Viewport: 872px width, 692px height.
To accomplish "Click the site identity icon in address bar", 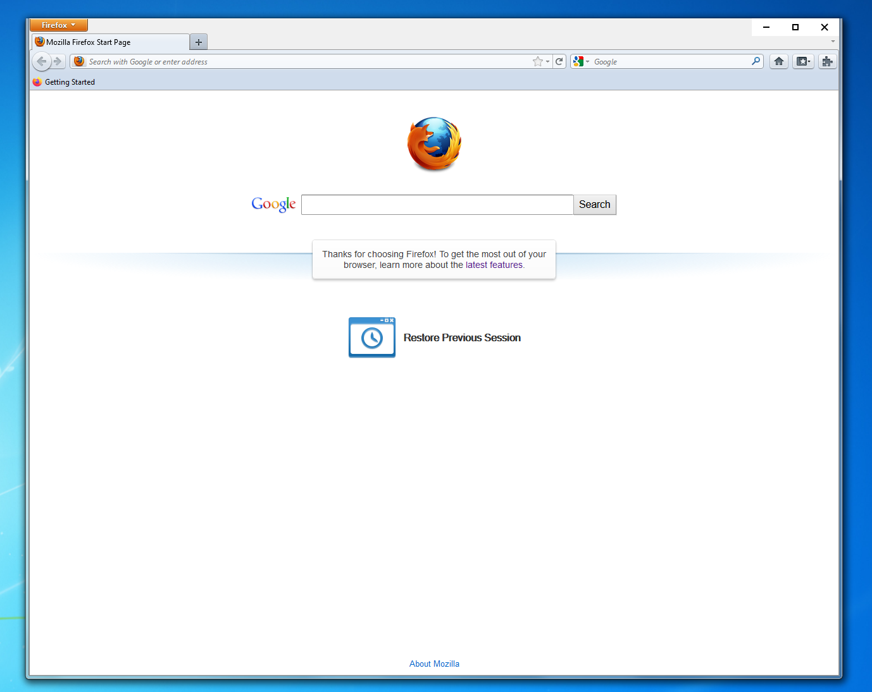I will [x=79, y=61].
